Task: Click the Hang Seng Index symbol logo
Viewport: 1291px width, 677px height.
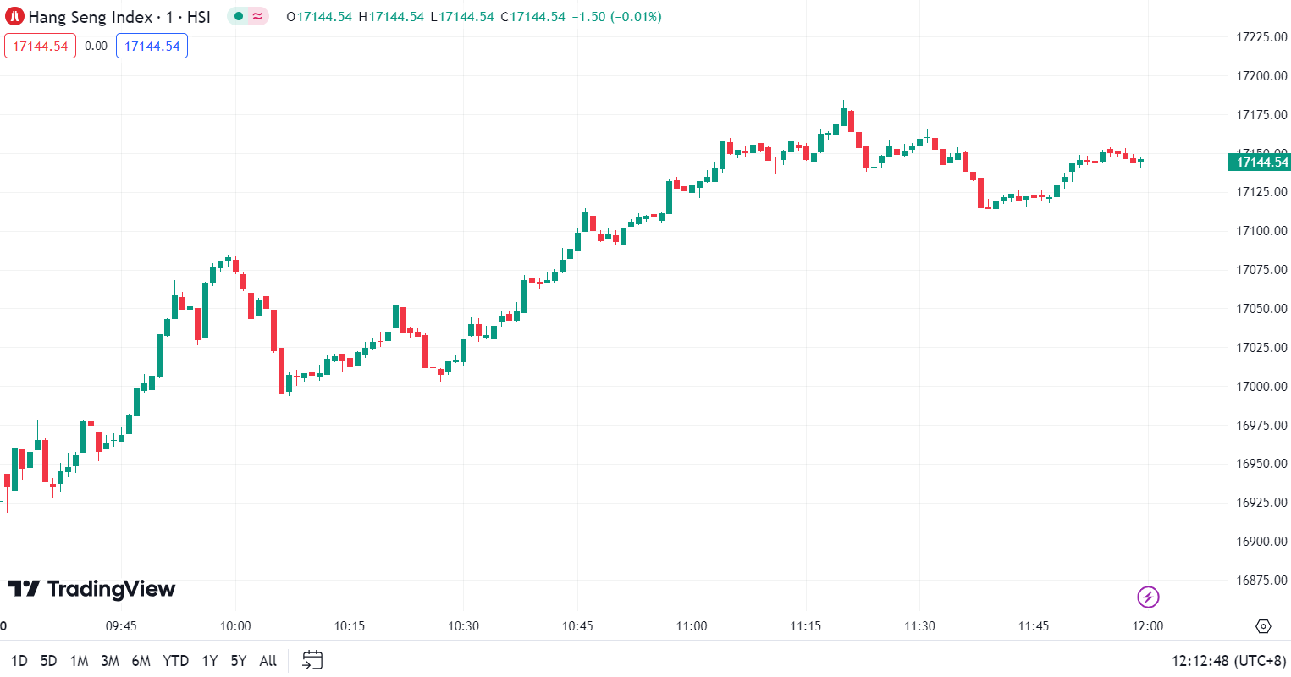Action: 14,17
